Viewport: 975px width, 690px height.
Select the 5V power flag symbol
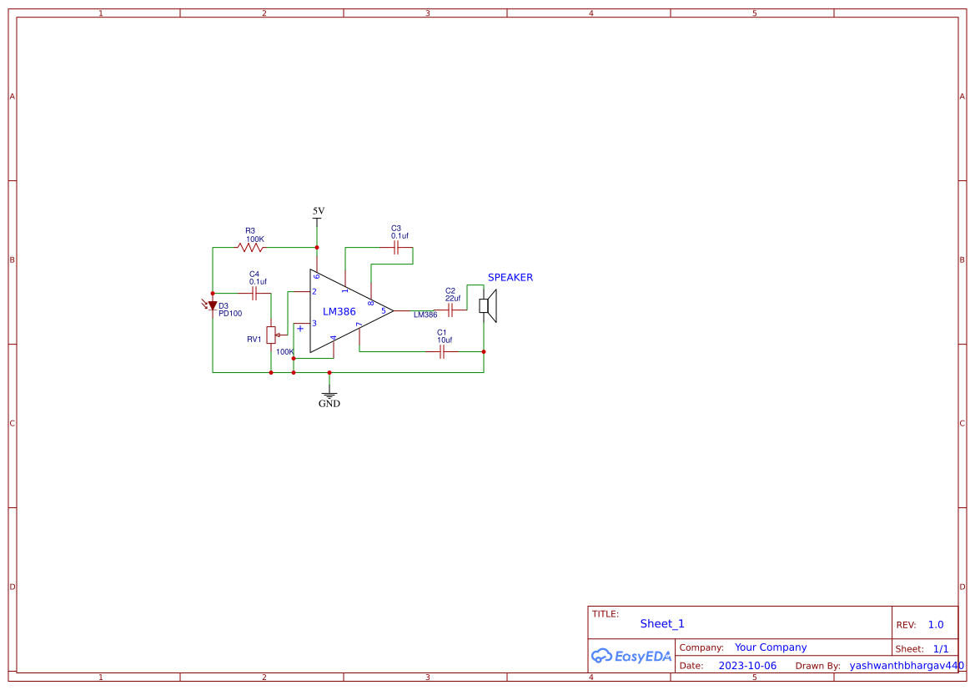[317, 219]
